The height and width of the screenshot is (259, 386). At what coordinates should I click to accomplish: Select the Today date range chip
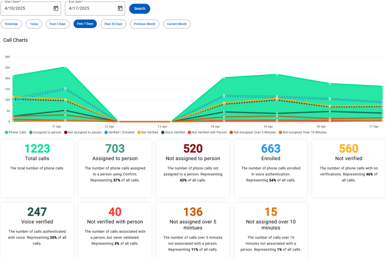click(34, 24)
